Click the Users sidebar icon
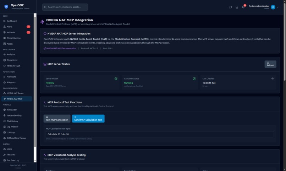The width and height of the screenshot is (286, 171). 5,149
